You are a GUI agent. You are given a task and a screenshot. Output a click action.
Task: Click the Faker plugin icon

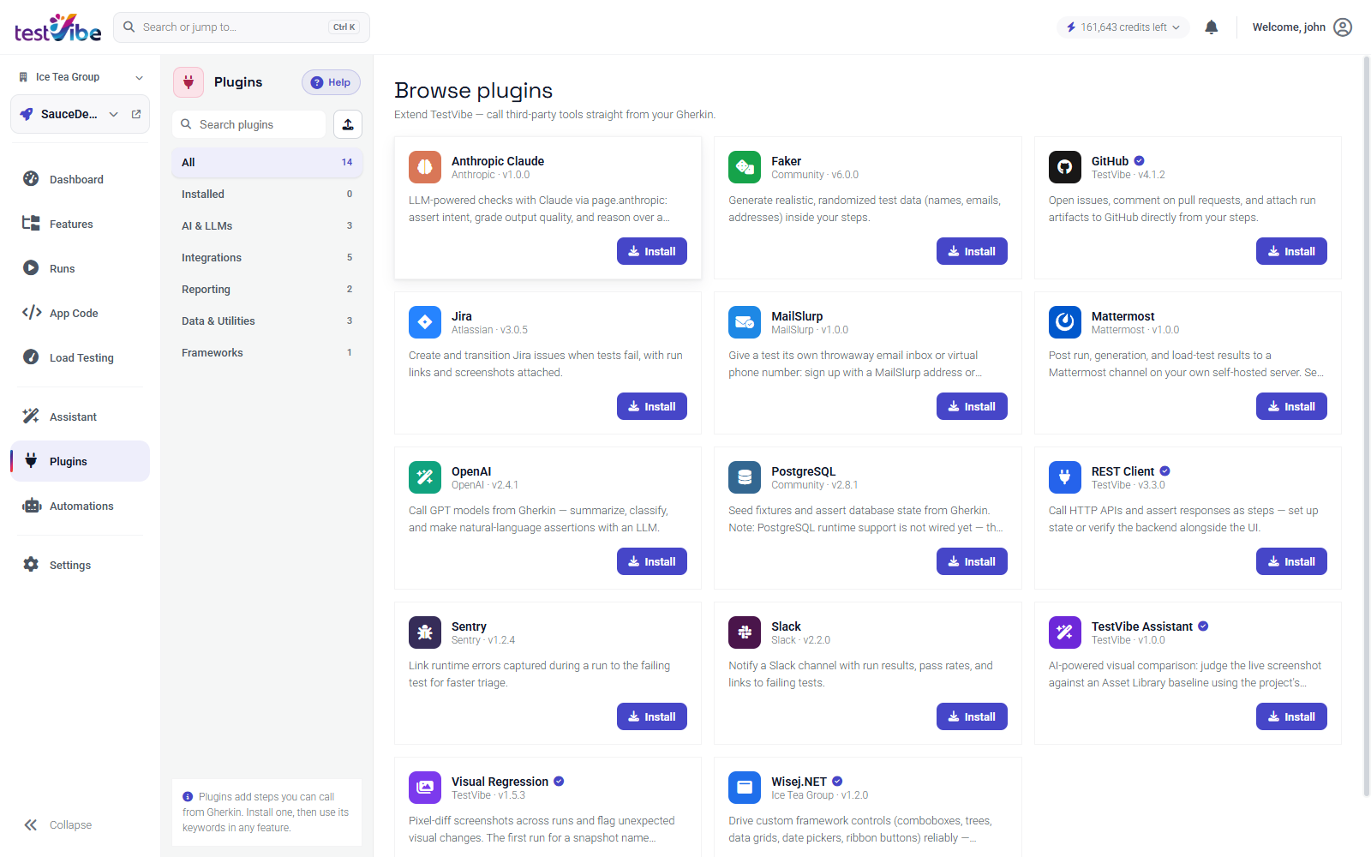click(745, 167)
